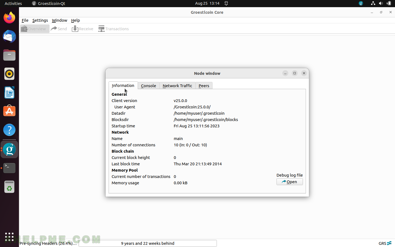395x247 pixels.
Task: Click the Datadir path /home/myuser/.groestlcoin
Action: pos(199,113)
